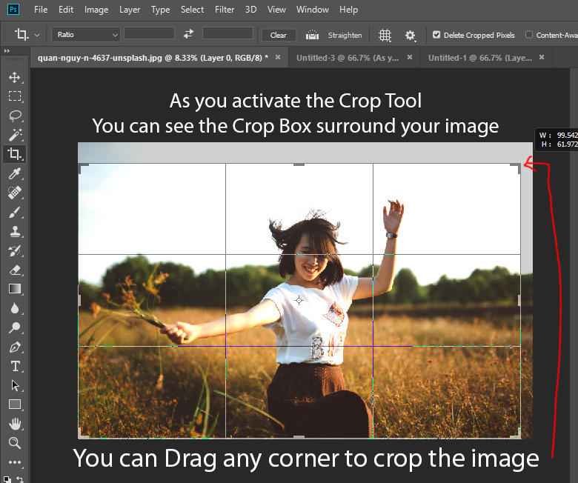Click the crop center crosshair point
The width and height of the screenshot is (578, 483).
point(299,301)
